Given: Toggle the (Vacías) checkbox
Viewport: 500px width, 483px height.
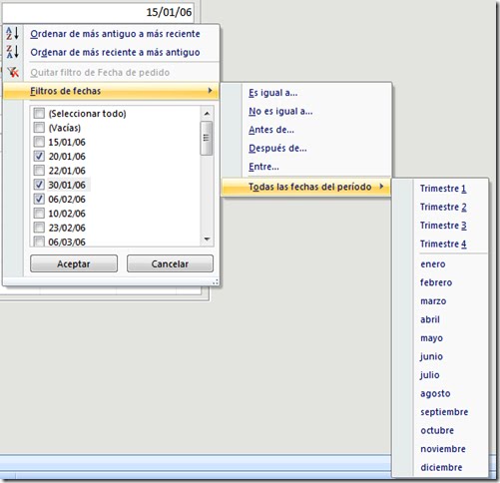Looking at the screenshot, I should click(39, 128).
